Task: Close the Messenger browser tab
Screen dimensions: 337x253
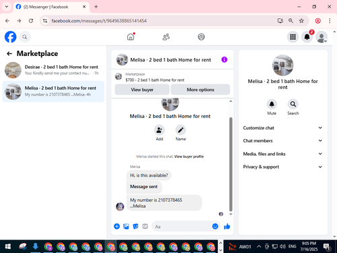Action: [x=84, y=7]
